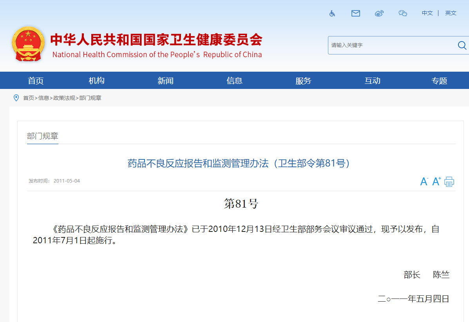Open the 专题 navigation menu item
The height and width of the screenshot is (322, 469).
pos(439,81)
